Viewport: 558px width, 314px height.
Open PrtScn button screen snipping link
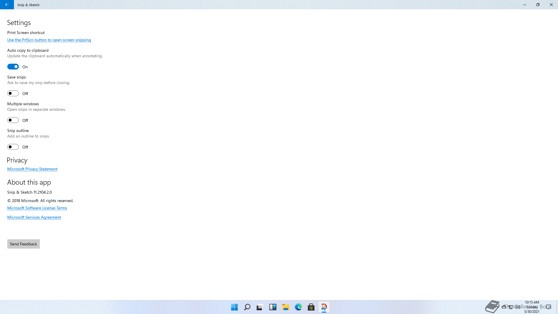[49, 40]
